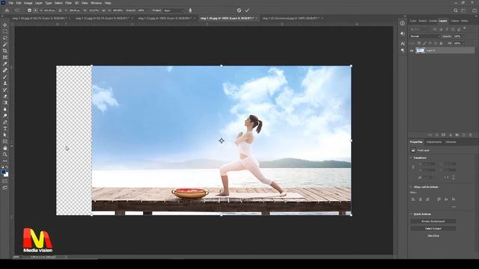The width and height of the screenshot is (479, 269).
Task: Open the Image menu
Action: click(x=28, y=3)
